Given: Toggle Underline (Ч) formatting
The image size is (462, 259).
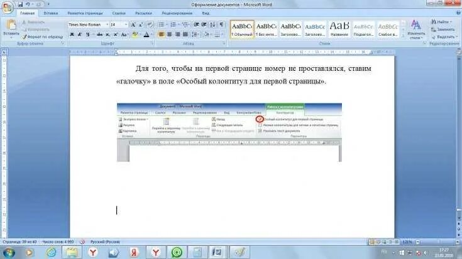Looking at the screenshot, I should [87, 34].
